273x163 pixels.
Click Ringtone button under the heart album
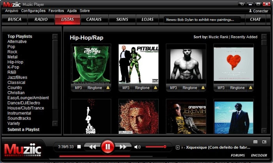tap(237, 88)
